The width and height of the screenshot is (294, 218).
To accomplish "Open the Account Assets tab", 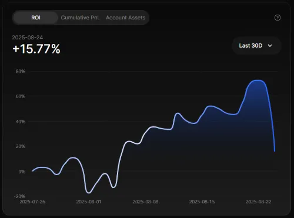I will (x=125, y=18).
